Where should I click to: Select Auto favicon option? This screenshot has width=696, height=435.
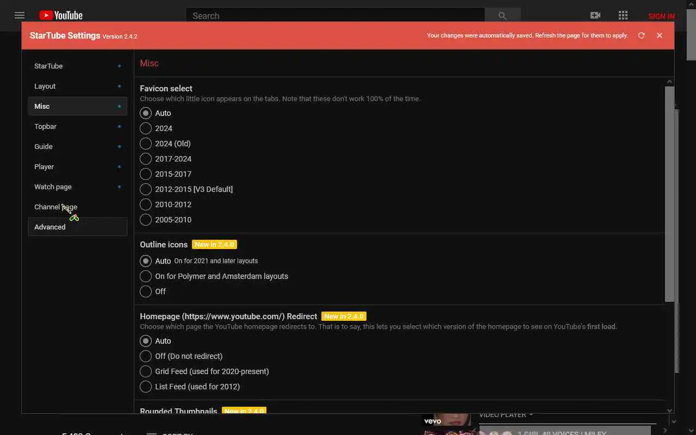tap(146, 113)
